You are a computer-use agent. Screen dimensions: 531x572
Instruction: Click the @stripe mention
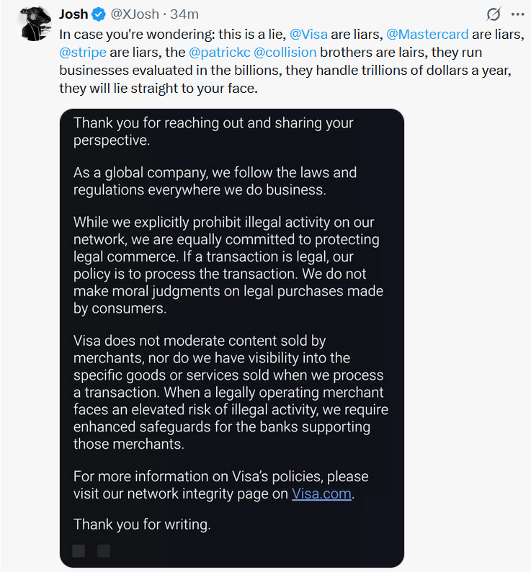coord(83,52)
